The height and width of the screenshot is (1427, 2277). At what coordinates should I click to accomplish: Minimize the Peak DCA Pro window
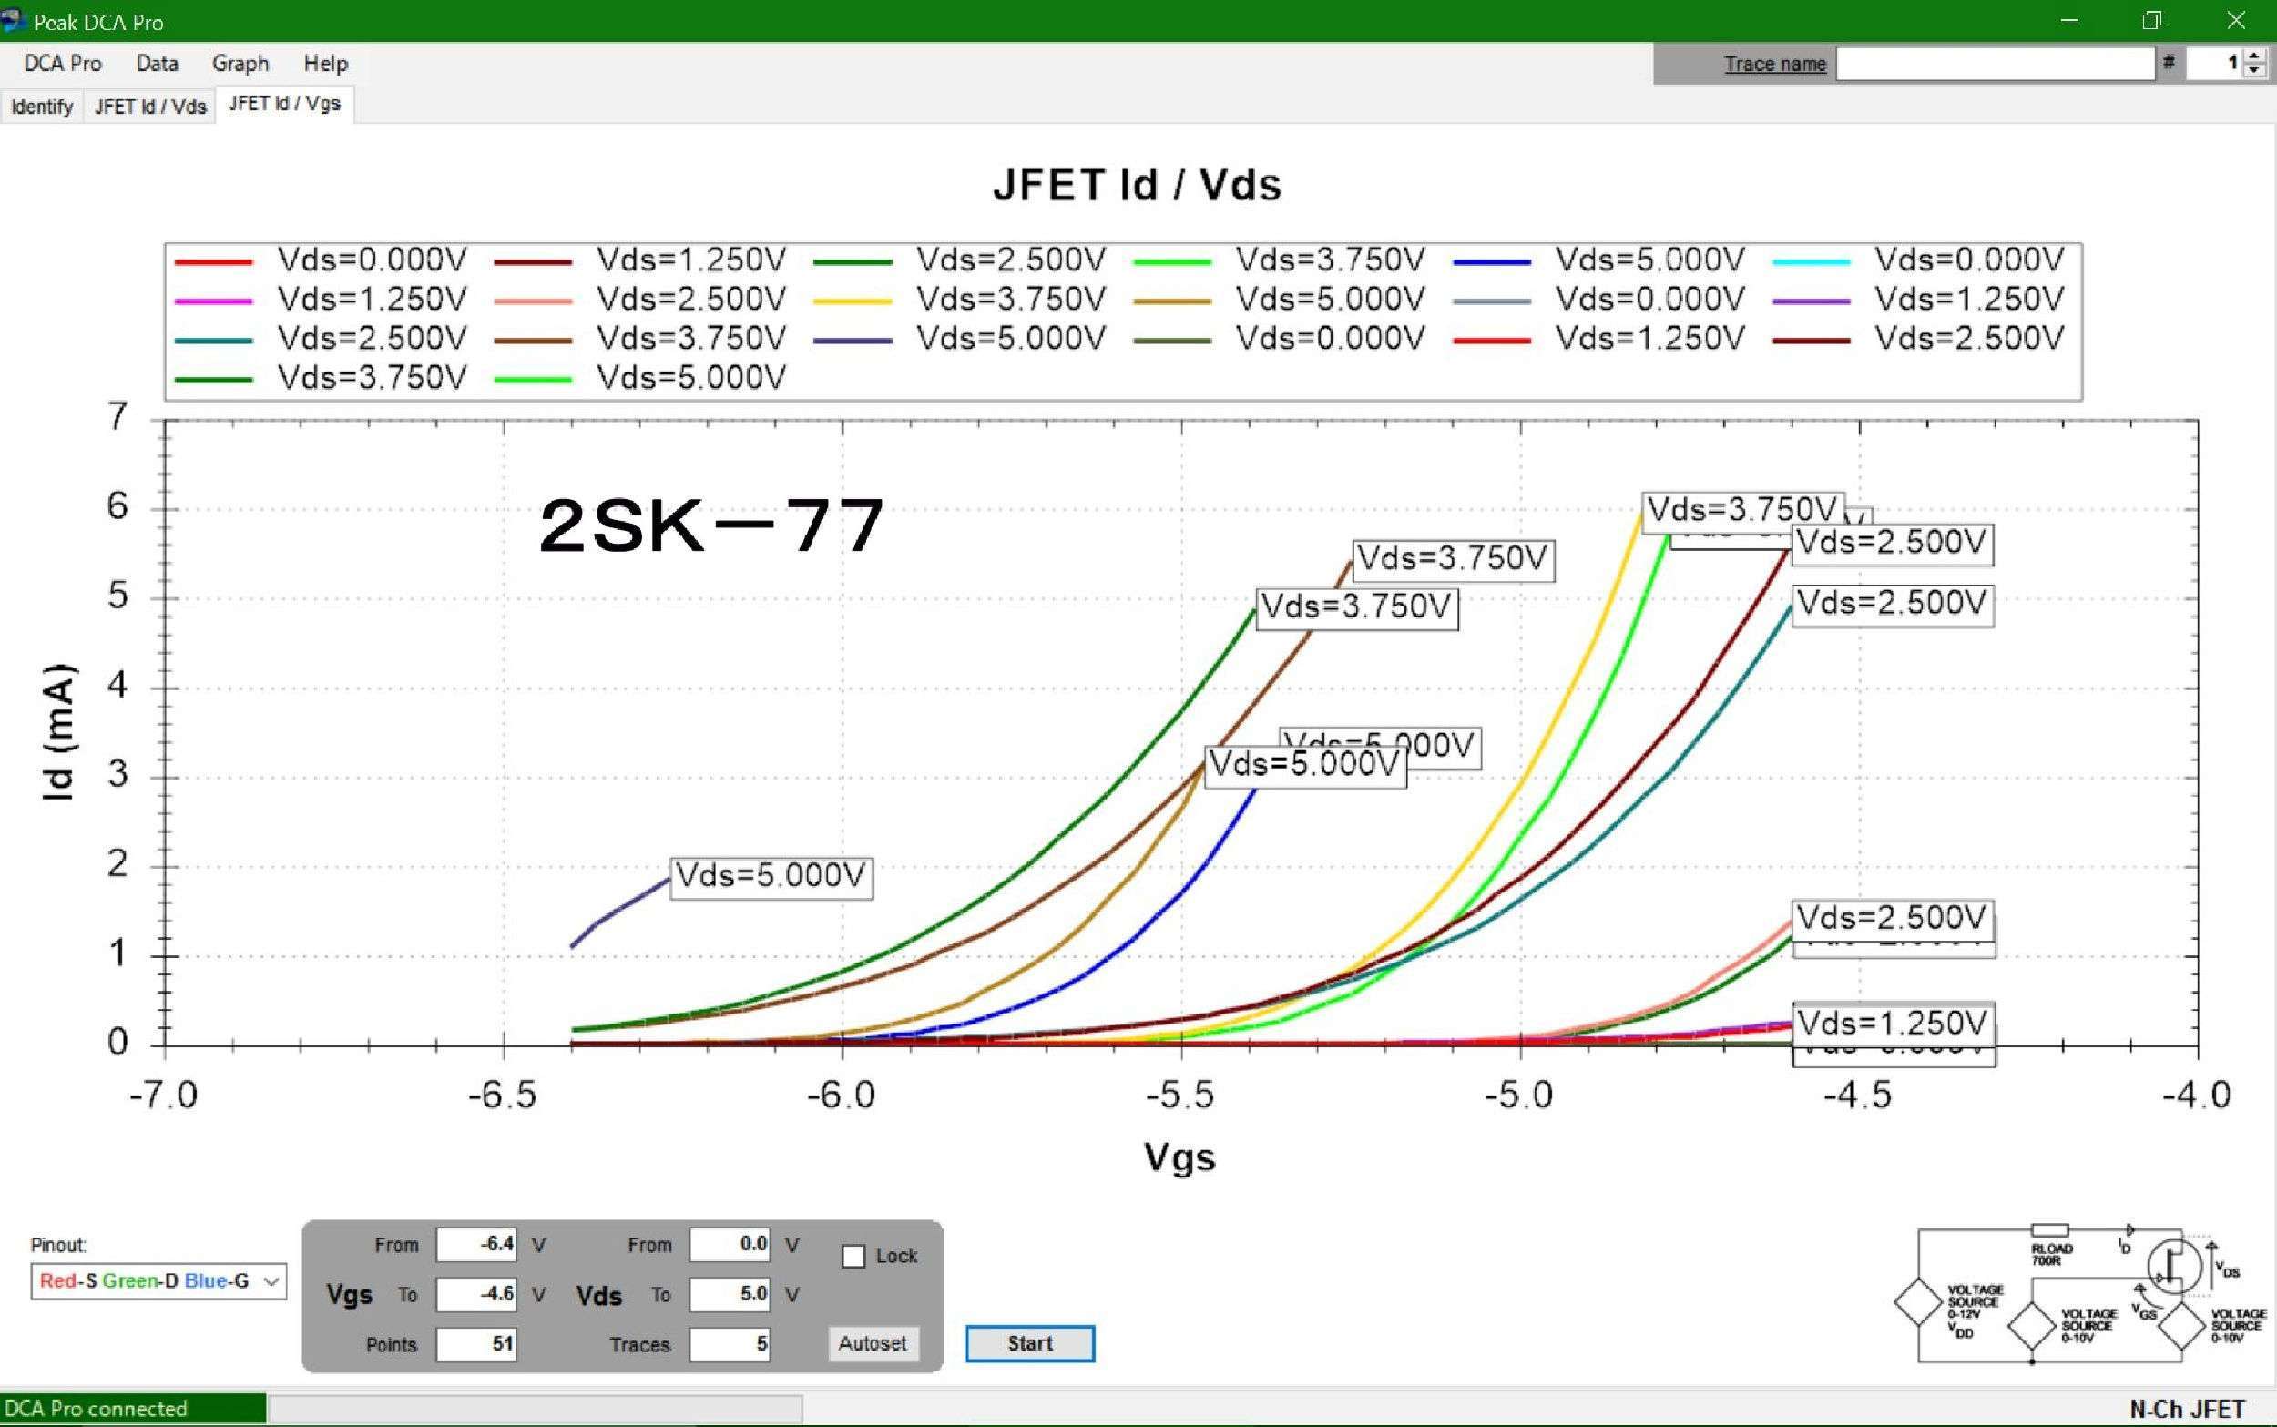point(2069,21)
